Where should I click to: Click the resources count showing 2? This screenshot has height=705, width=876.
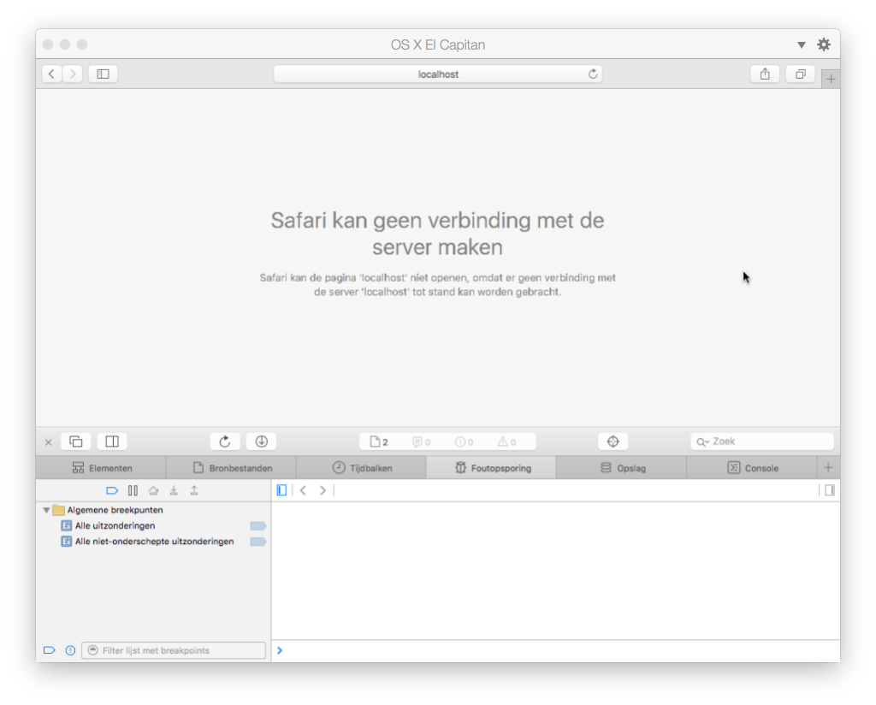(x=379, y=441)
